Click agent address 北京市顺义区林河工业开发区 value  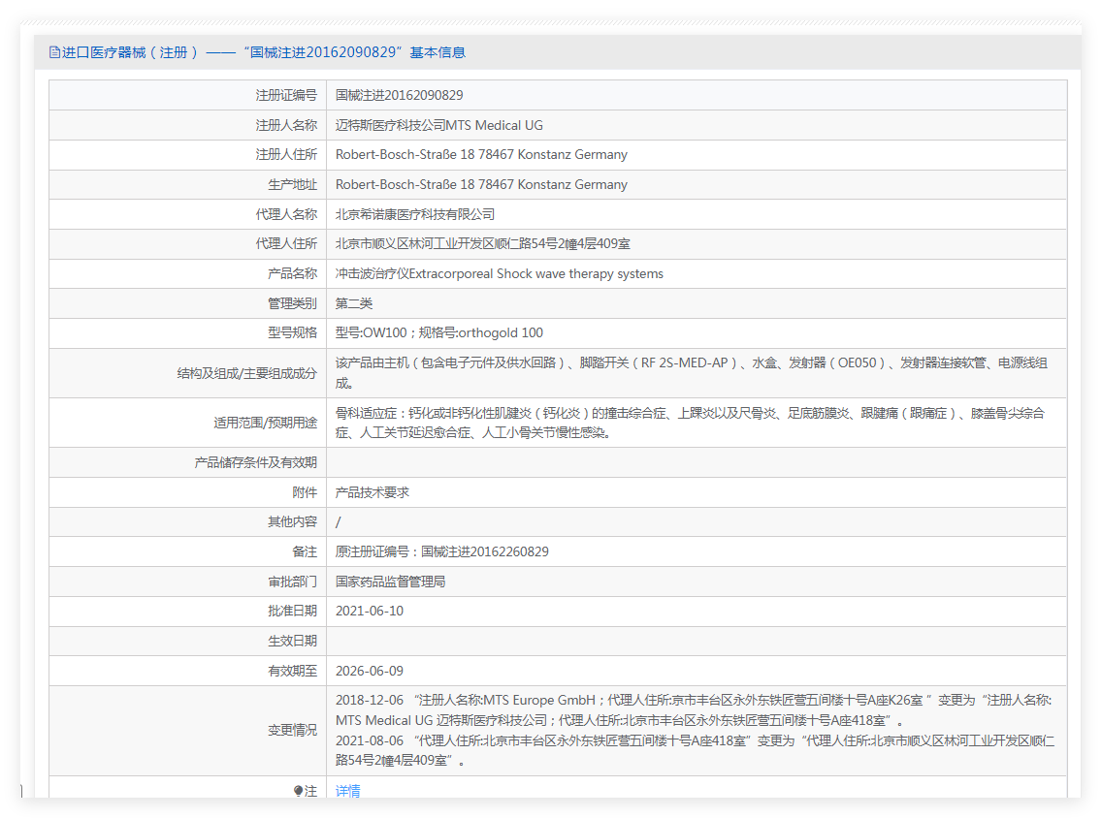[483, 243]
